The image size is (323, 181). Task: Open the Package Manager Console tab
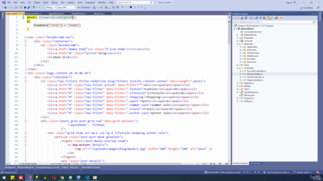pos(47,167)
